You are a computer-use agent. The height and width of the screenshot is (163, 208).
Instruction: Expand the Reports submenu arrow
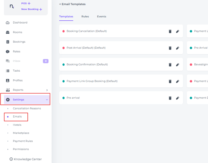coord(47,90)
